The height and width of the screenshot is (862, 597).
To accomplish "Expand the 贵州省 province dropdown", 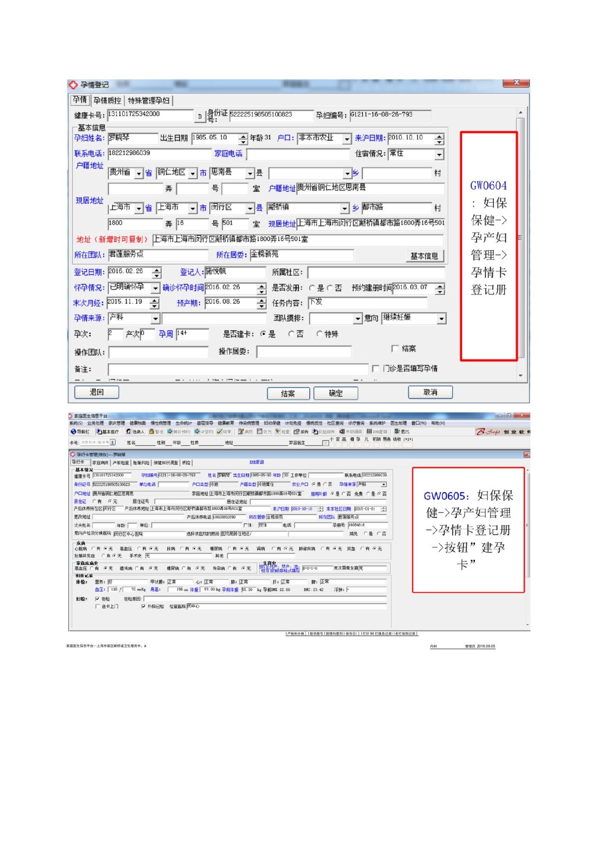I will (139, 173).
